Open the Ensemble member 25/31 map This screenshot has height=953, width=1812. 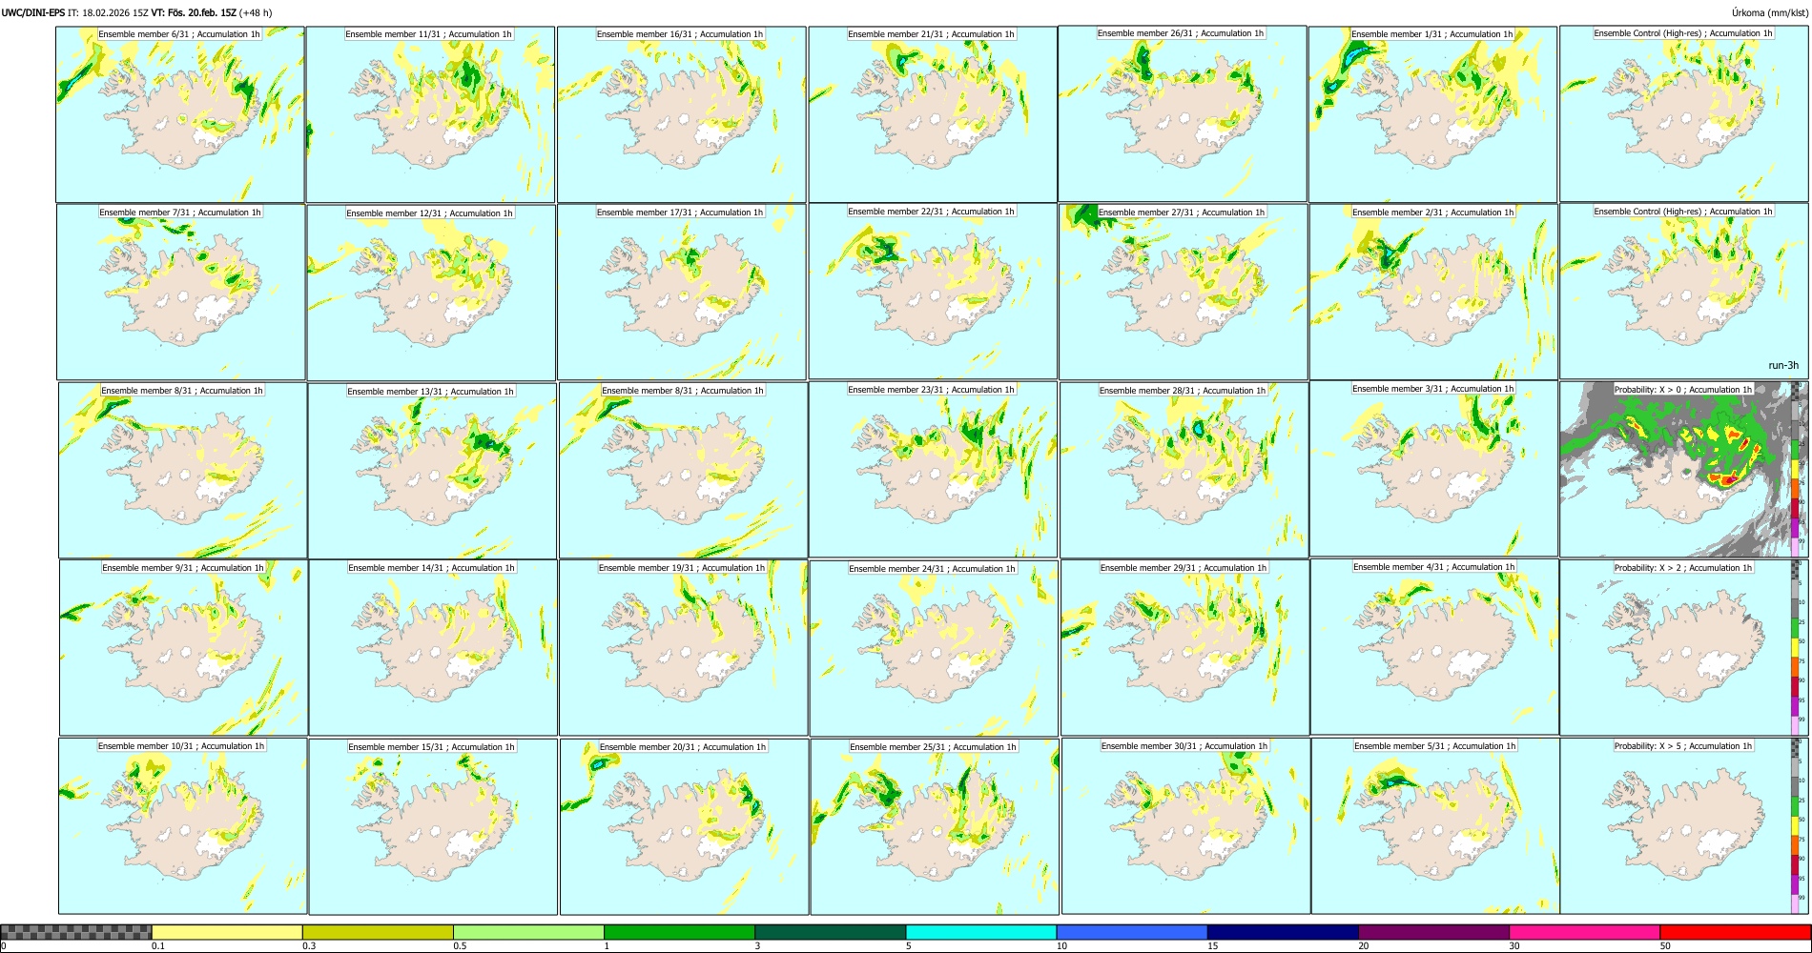(x=935, y=826)
